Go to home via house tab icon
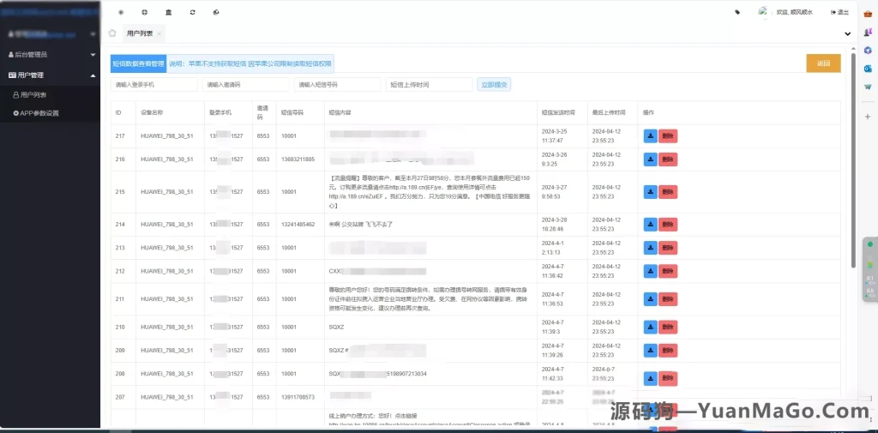 click(112, 33)
